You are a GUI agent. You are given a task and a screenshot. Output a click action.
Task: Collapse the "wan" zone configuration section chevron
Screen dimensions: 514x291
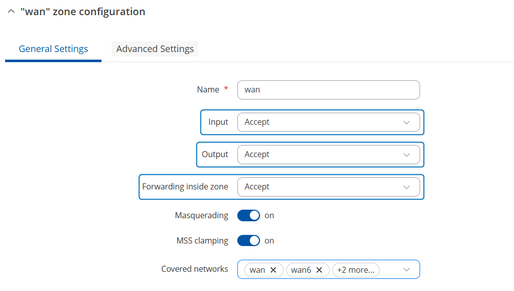11,12
